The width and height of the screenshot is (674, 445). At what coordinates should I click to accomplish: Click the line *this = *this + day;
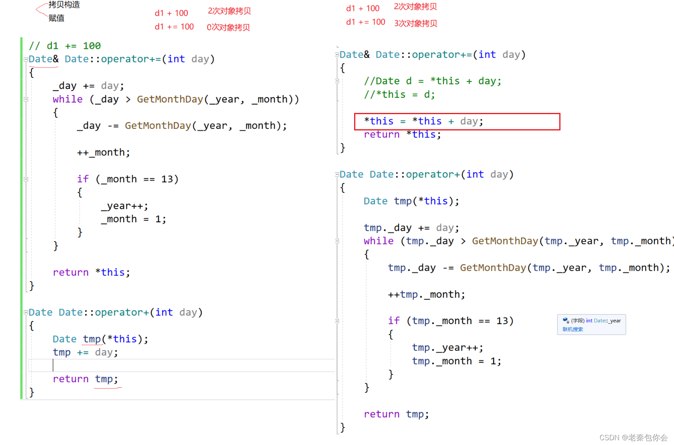point(423,121)
